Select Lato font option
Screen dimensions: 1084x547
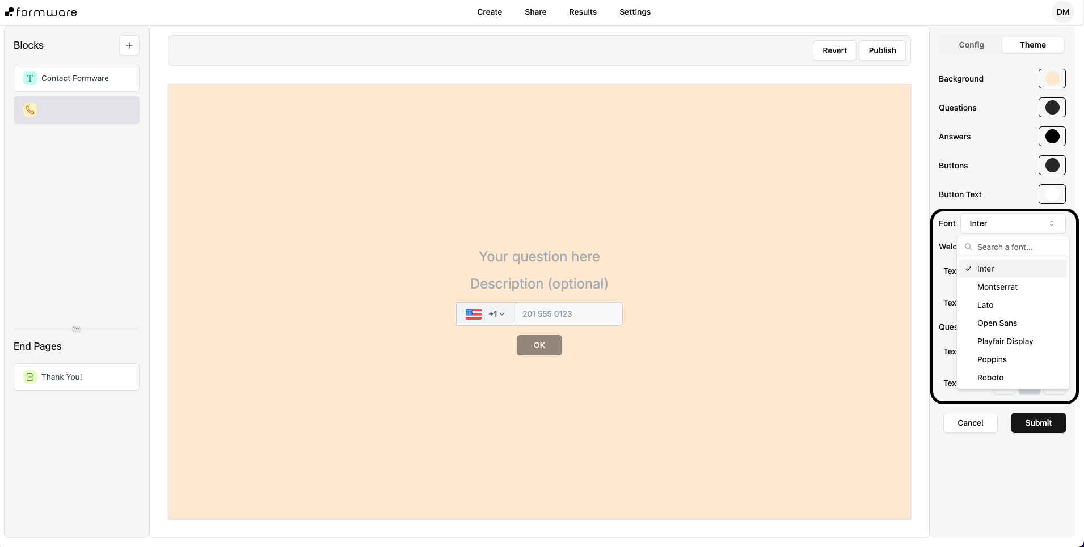1013,305
